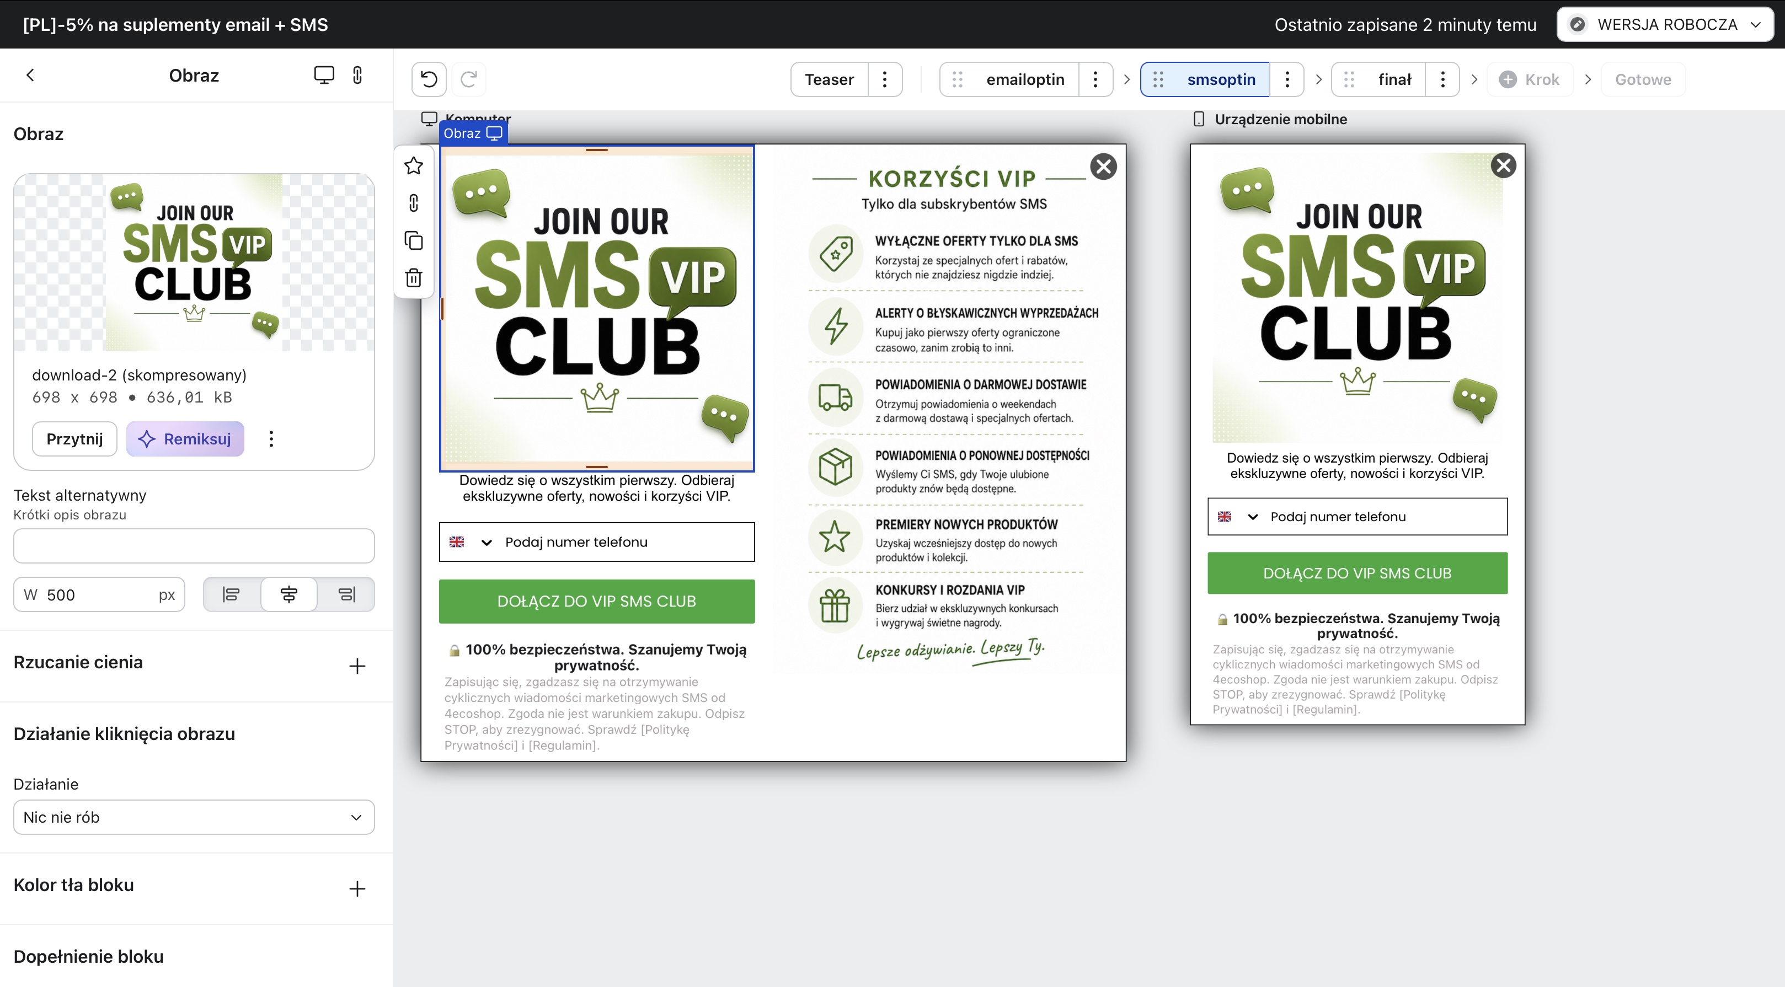Align image to the right
1785x987 pixels.
click(x=346, y=594)
